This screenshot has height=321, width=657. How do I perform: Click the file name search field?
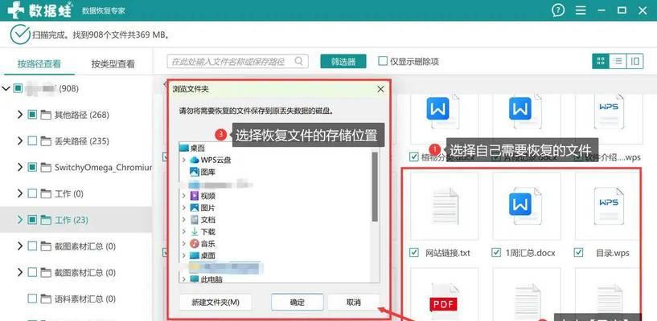pos(237,61)
